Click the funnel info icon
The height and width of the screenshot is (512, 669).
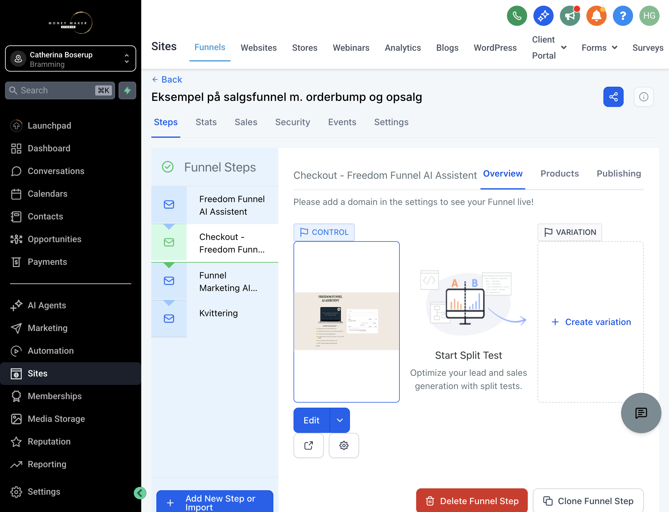[643, 97]
